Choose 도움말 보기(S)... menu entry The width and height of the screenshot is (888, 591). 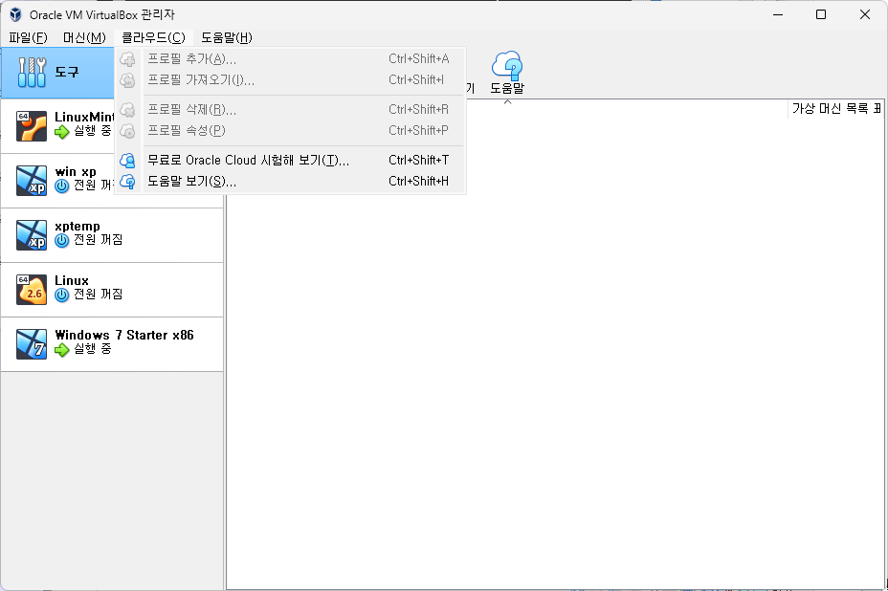pos(290,181)
